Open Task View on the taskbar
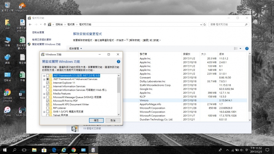 [x=24, y=150]
